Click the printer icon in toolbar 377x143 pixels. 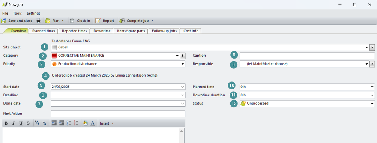(39, 21)
